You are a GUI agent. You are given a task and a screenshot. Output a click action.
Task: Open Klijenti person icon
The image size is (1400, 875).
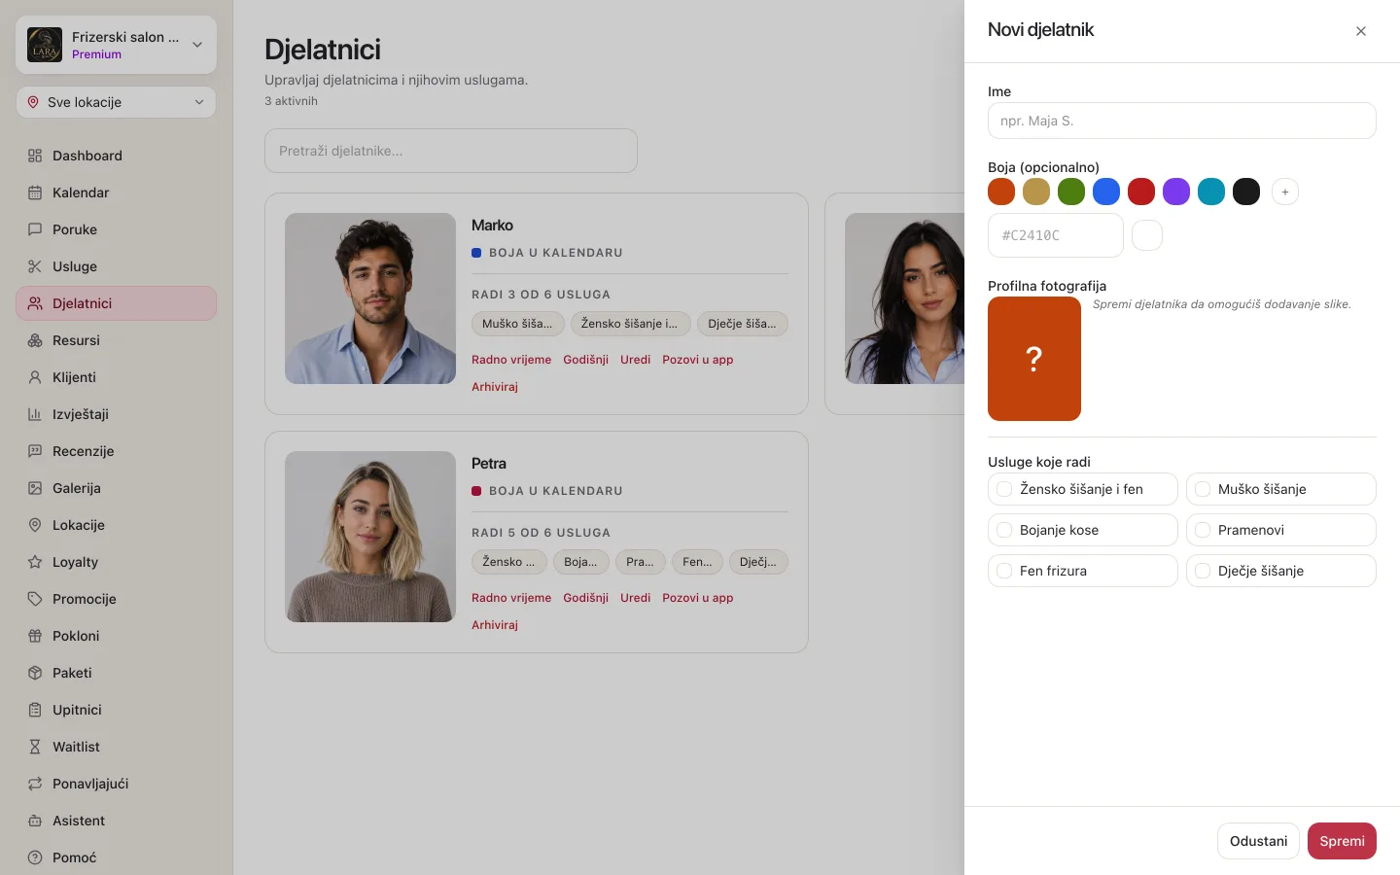[x=35, y=377]
